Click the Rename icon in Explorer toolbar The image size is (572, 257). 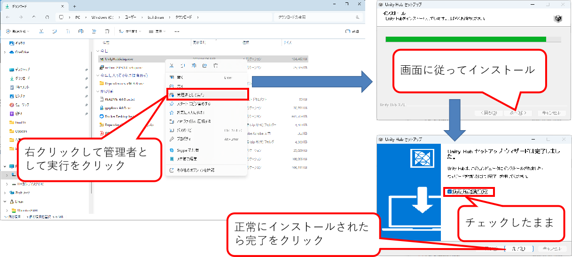81,31
